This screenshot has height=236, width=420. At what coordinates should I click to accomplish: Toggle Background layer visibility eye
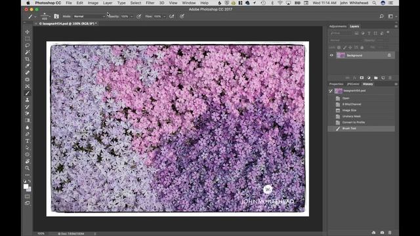click(x=331, y=55)
